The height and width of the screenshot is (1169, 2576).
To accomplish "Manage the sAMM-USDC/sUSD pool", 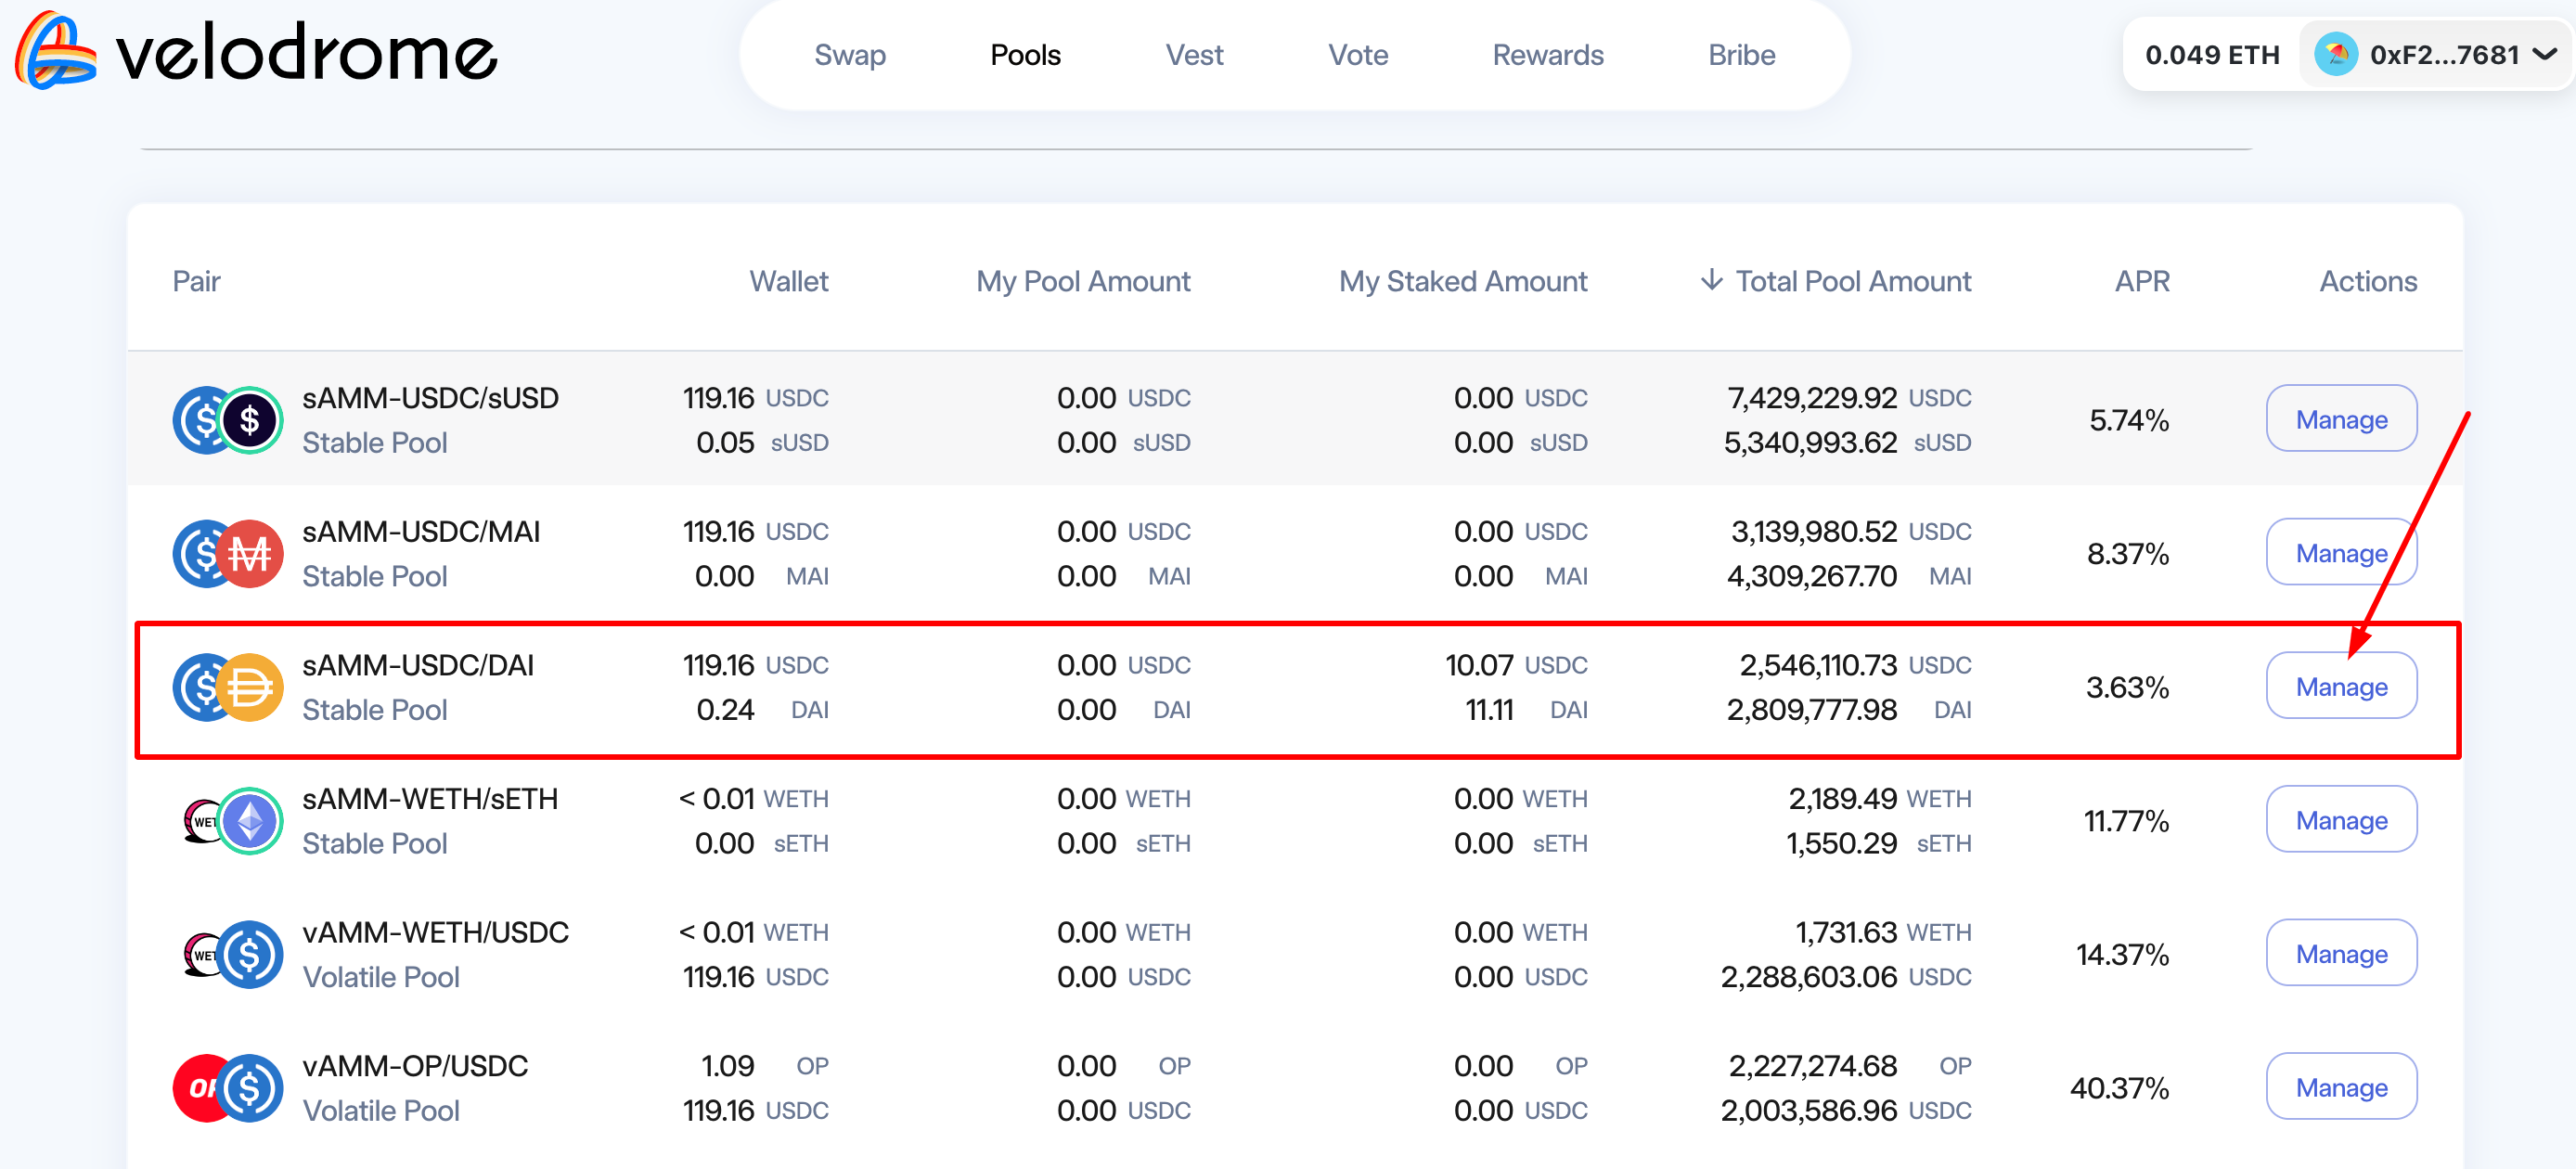I will click(2341, 419).
